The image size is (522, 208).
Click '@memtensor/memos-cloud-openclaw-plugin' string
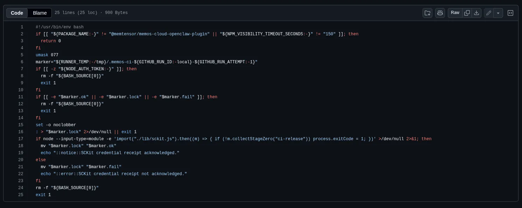coord(159,34)
